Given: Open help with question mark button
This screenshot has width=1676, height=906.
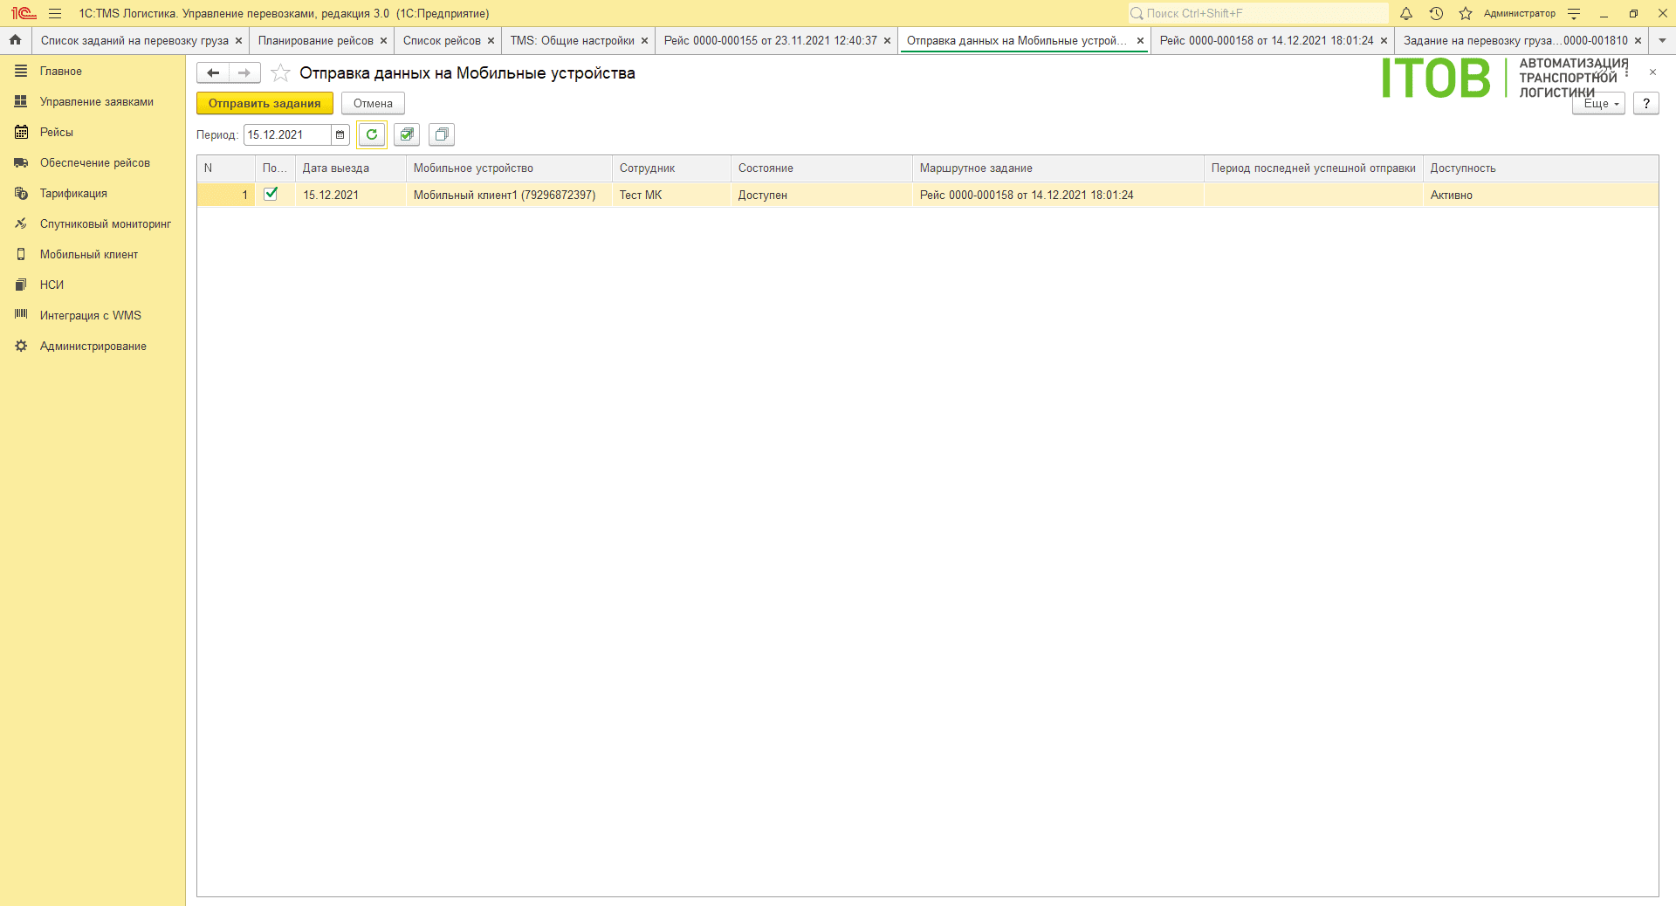Looking at the screenshot, I should (x=1646, y=104).
